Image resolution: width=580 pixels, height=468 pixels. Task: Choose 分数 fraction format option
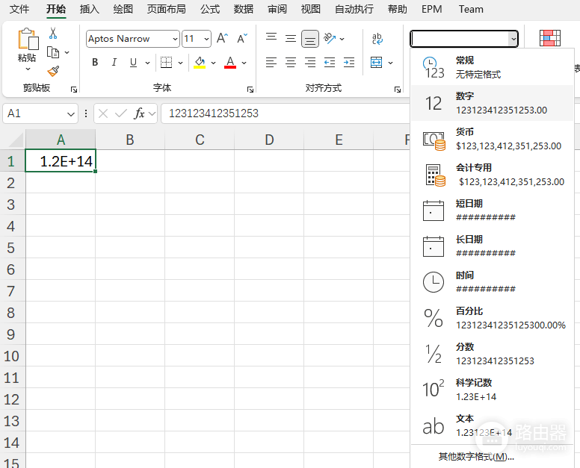pos(492,354)
